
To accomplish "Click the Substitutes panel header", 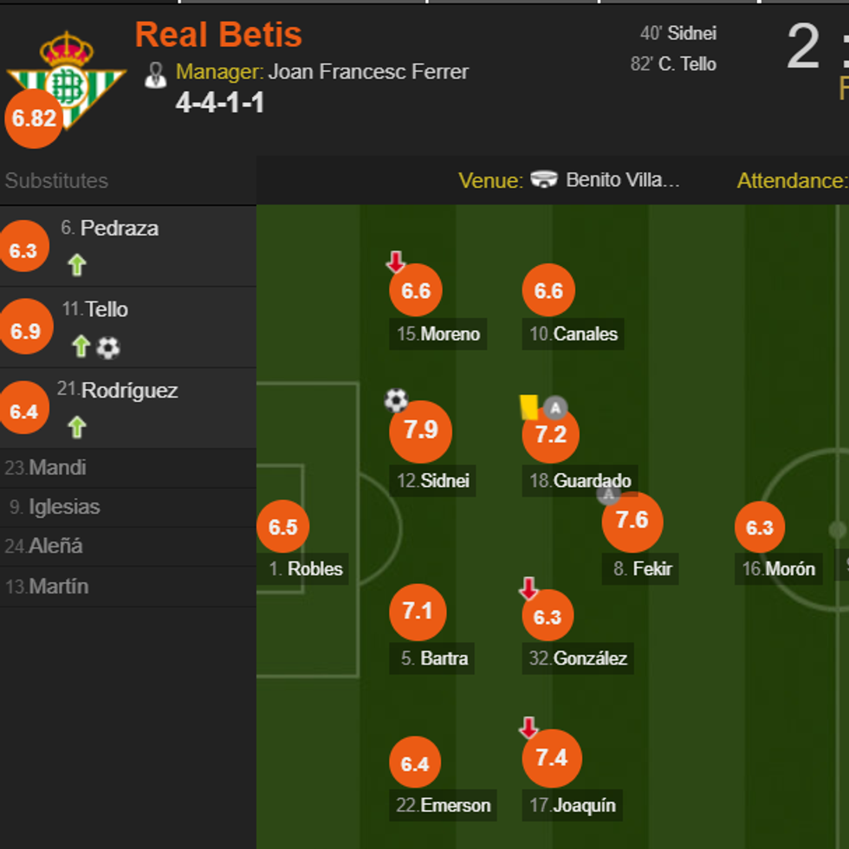I will [57, 181].
